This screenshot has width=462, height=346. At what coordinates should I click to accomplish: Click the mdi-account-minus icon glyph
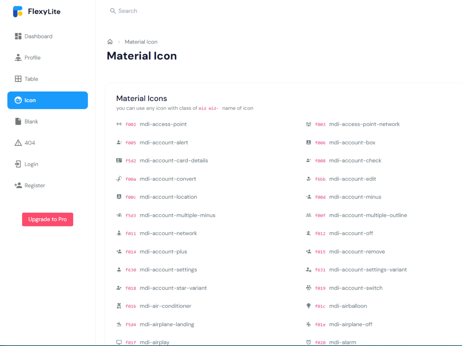click(308, 197)
